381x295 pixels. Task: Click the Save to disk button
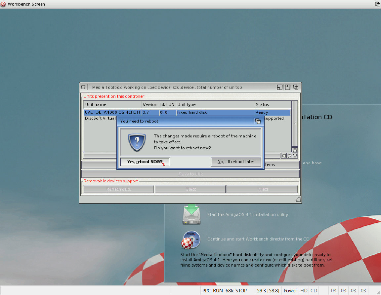pyautogui.click(x=190, y=174)
